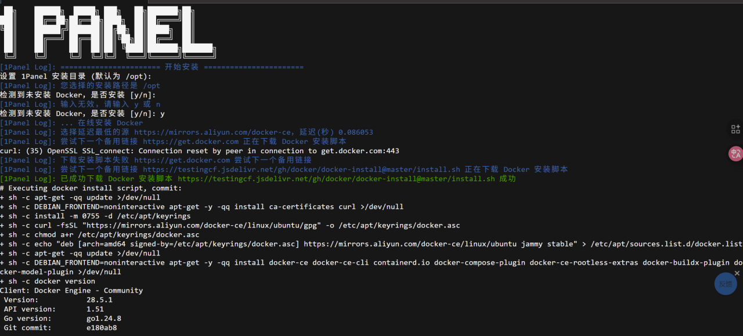Screen dimensions: 743x336
Task: Click the API version value 1.51
Action: (95, 309)
